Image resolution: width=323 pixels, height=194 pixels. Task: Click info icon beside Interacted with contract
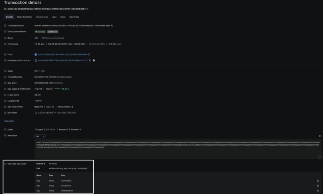5,60
